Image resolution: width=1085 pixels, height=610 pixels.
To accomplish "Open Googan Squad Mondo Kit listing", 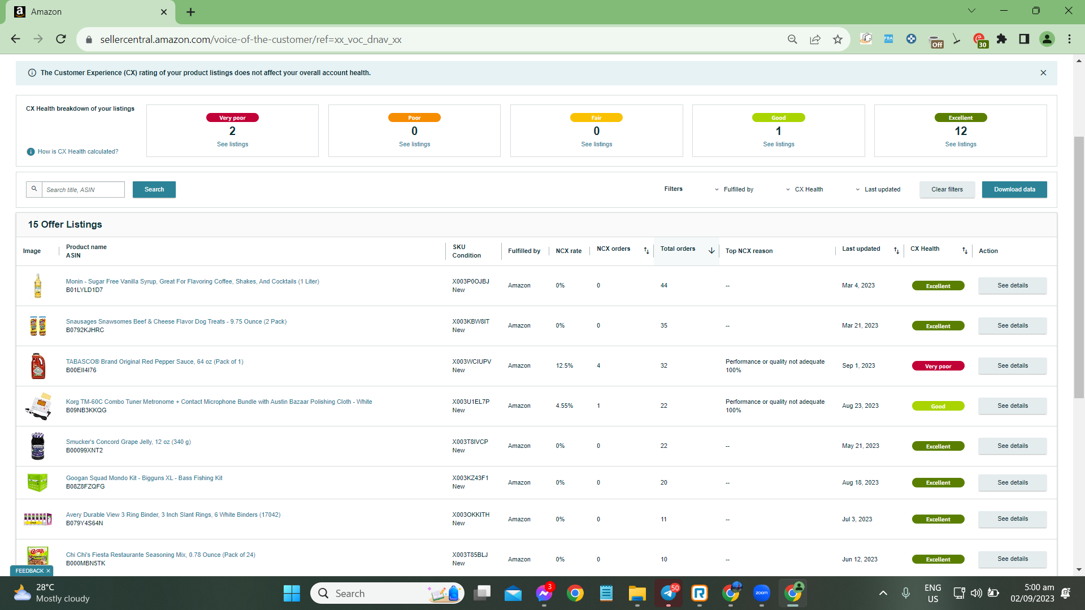I will point(144,478).
